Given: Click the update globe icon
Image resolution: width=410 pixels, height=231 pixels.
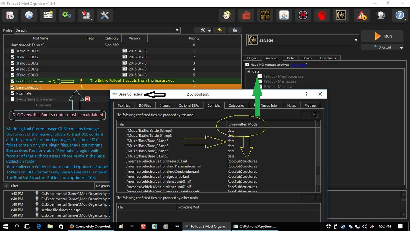Looking at the screenshot, I should 381,15.
